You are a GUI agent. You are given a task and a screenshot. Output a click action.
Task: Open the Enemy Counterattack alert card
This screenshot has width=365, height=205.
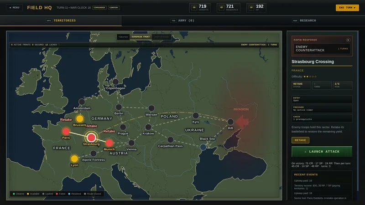(x=322, y=49)
